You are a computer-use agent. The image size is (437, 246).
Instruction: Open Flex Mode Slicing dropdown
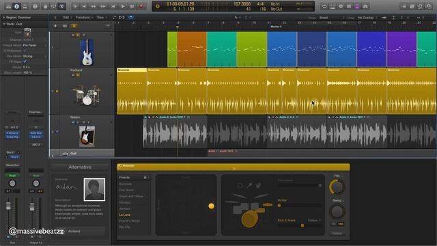point(35,56)
